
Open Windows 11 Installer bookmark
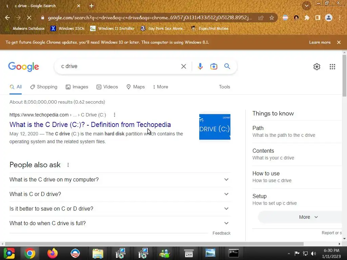coord(113,28)
